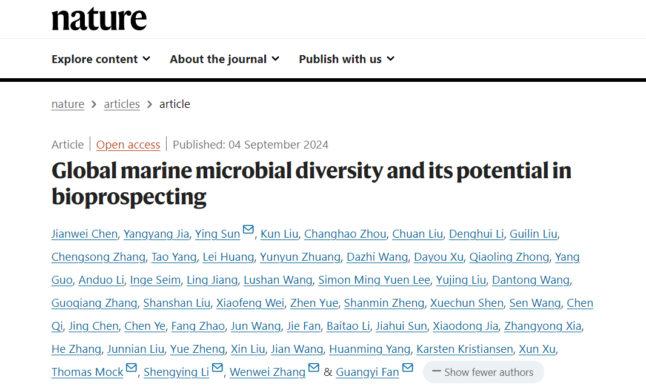Click envelope icon beside Shengying Li
This screenshot has width=646, height=388.
coord(218,368)
